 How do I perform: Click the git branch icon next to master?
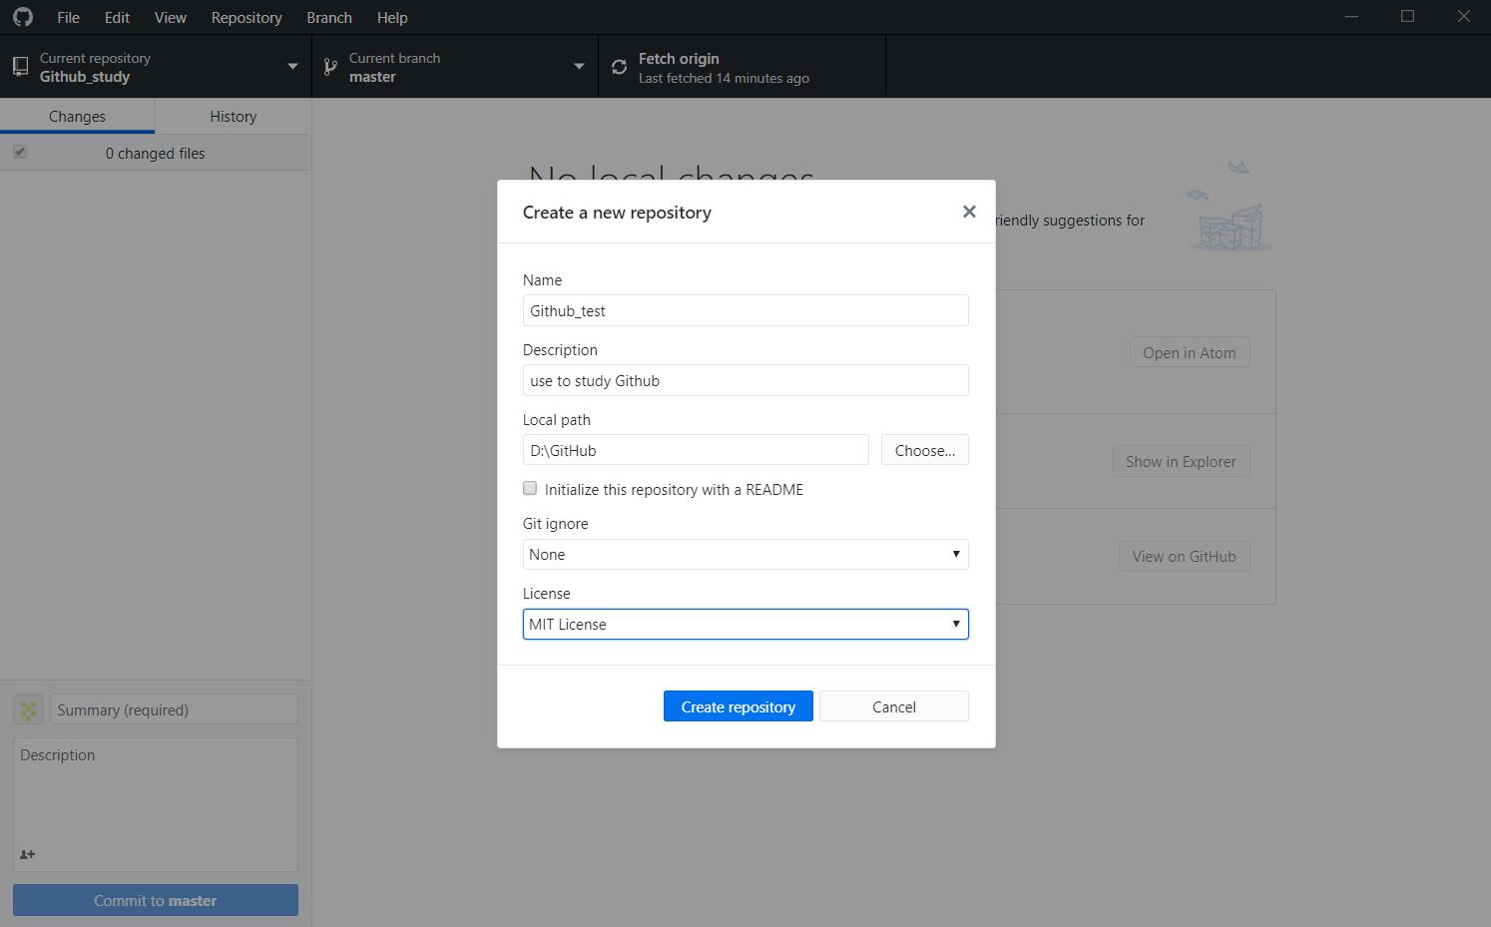[329, 66]
